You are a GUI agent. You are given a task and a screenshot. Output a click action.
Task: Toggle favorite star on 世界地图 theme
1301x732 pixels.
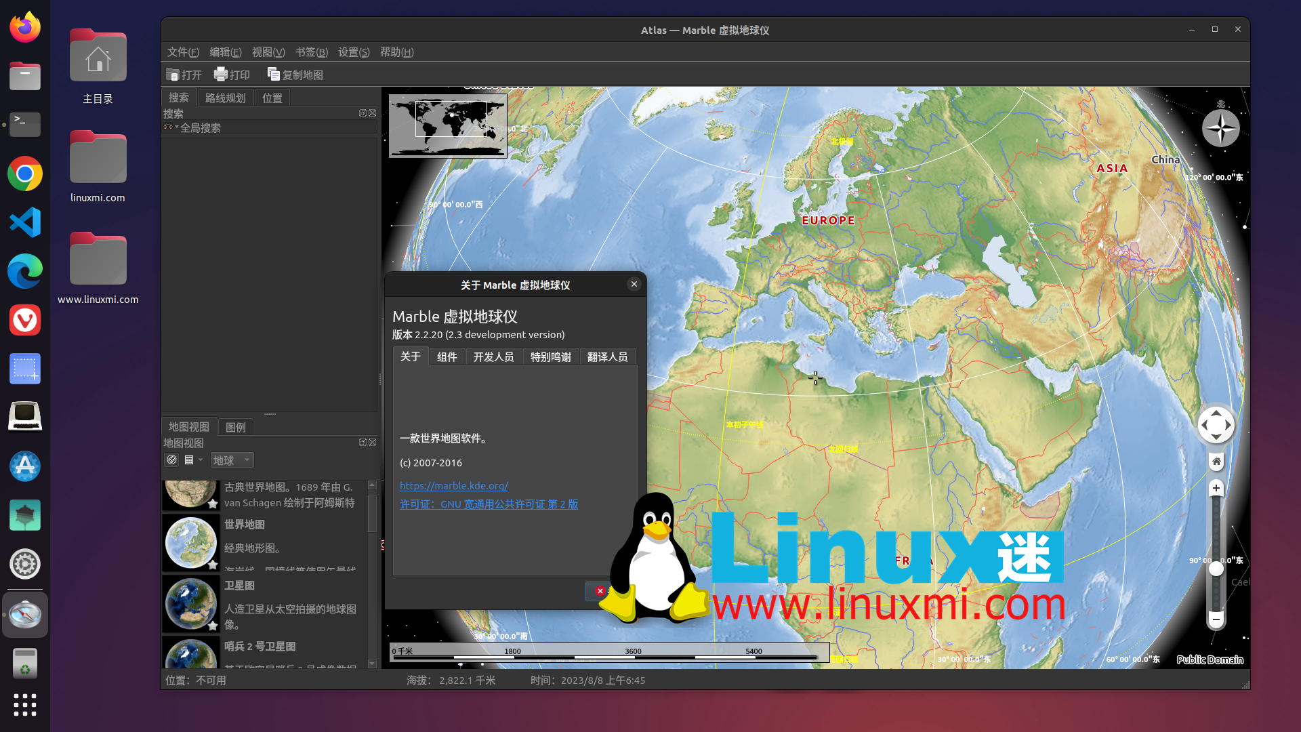[x=213, y=565]
